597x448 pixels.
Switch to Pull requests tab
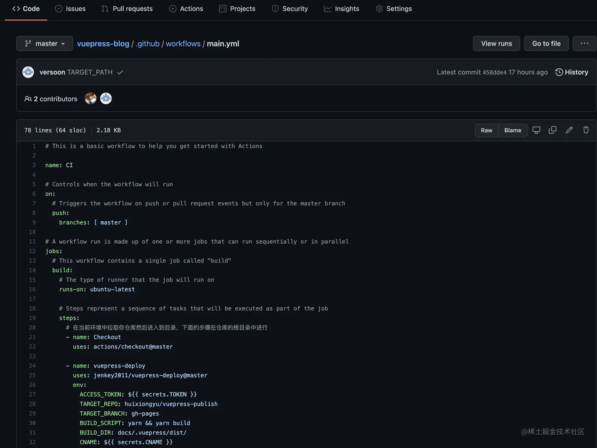point(127,9)
